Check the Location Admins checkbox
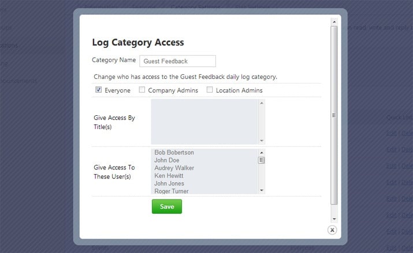 210,90
